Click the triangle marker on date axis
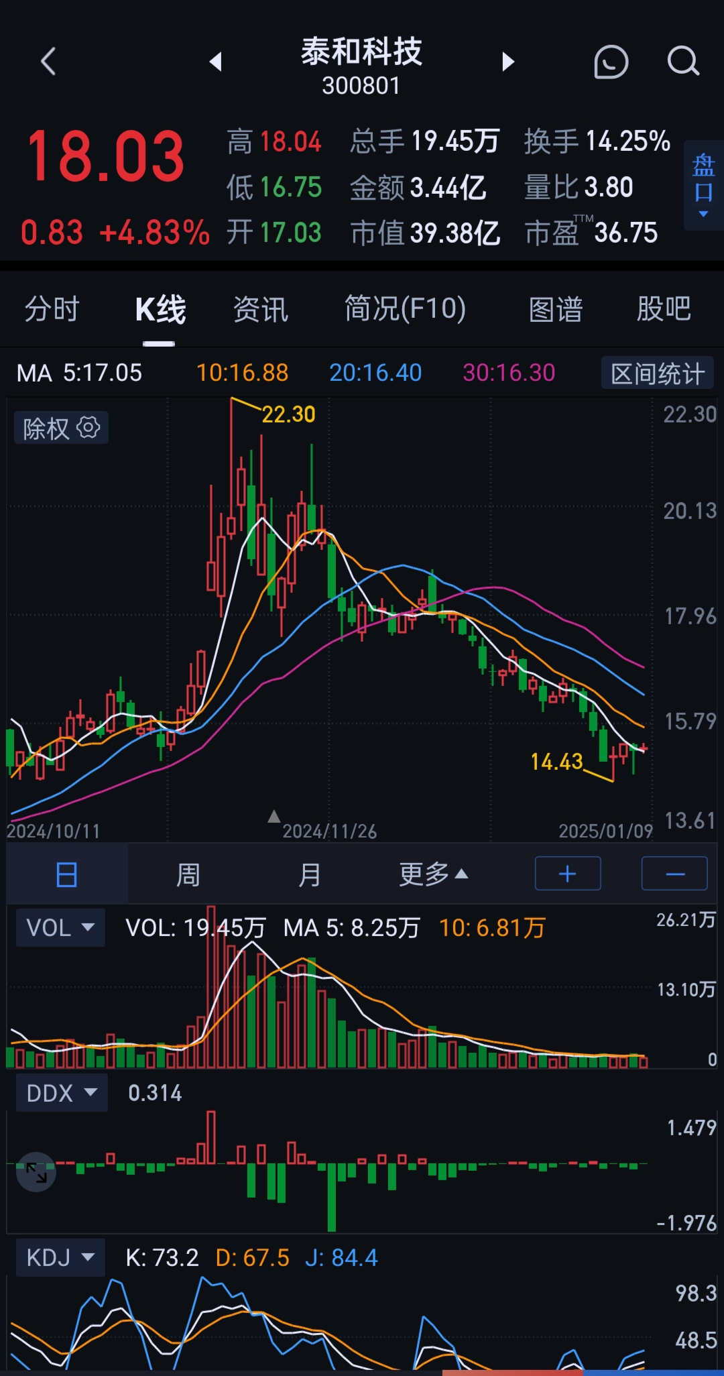Viewport: 724px width, 1376px height. (274, 816)
